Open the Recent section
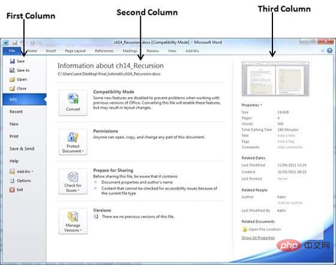The image size is (336, 265). 16,112
